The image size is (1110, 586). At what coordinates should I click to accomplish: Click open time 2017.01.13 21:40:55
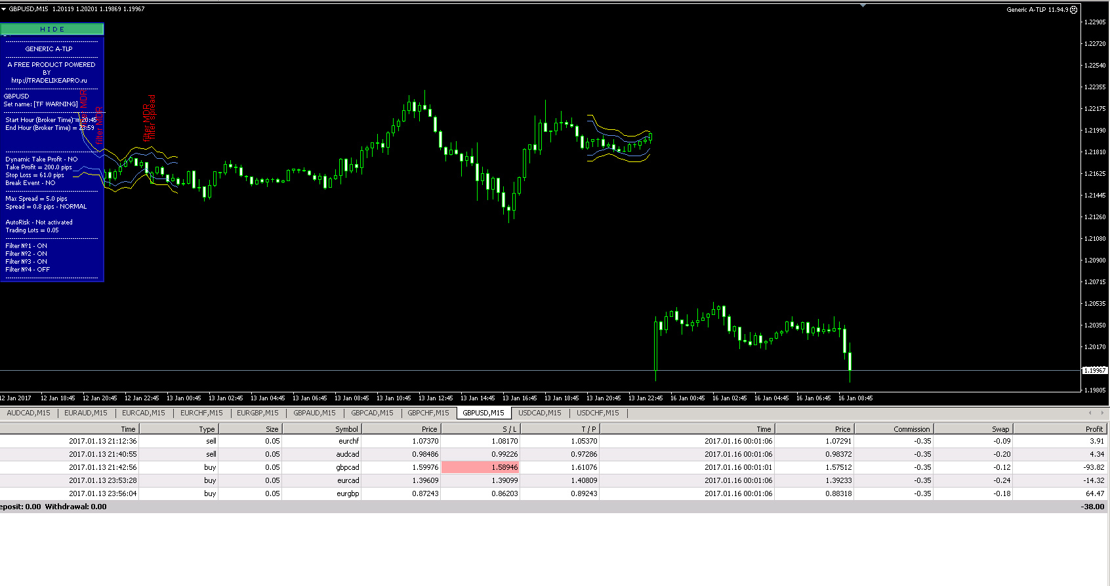[x=102, y=454]
